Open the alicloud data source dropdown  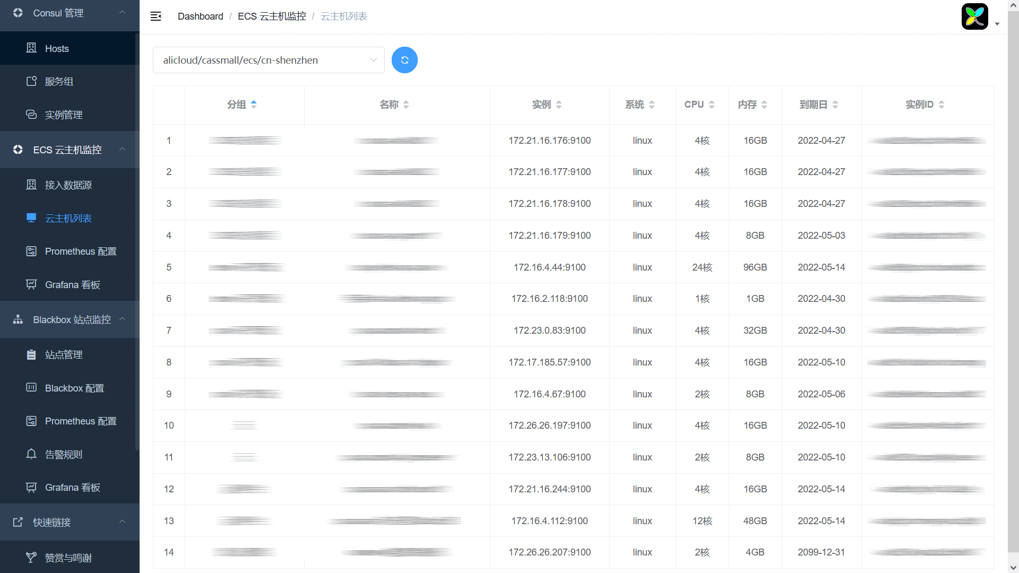pyautogui.click(x=269, y=60)
